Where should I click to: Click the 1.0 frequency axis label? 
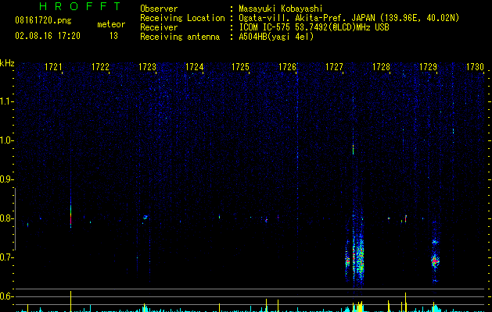tap(6, 140)
